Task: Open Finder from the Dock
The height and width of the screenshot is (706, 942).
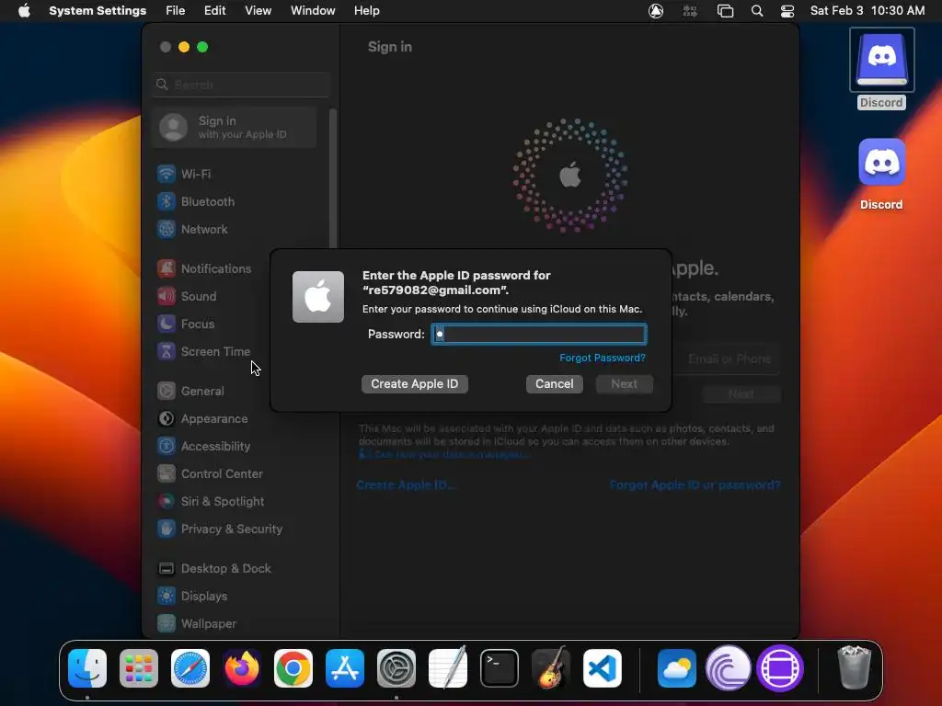Action: click(87, 668)
